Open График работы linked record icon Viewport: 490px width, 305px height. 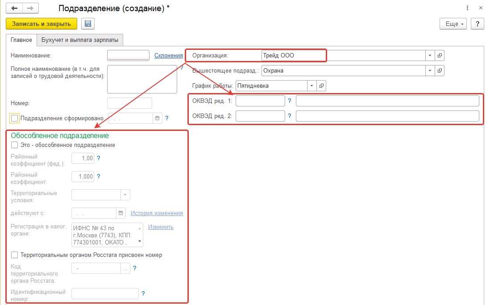tap(321, 86)
